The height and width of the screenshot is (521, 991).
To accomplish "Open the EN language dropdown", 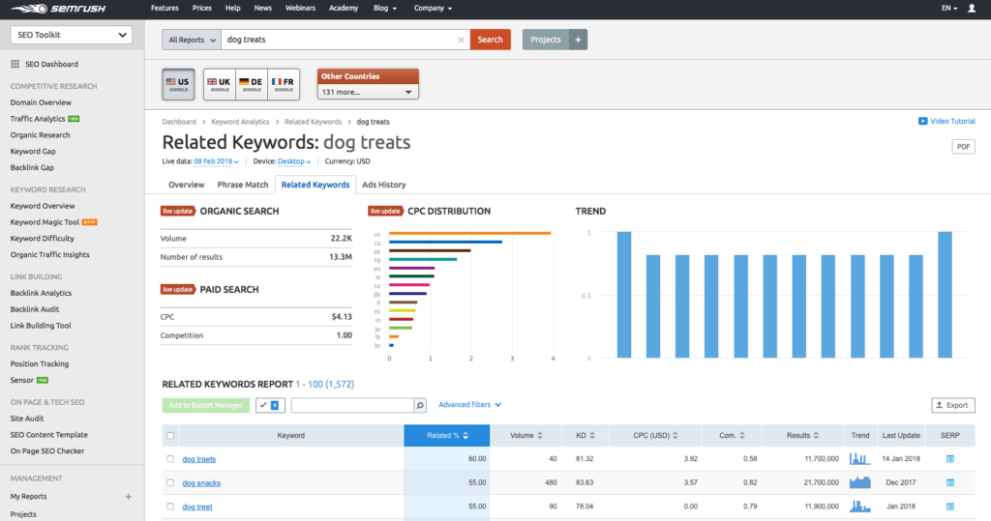I will coord(949,8).
